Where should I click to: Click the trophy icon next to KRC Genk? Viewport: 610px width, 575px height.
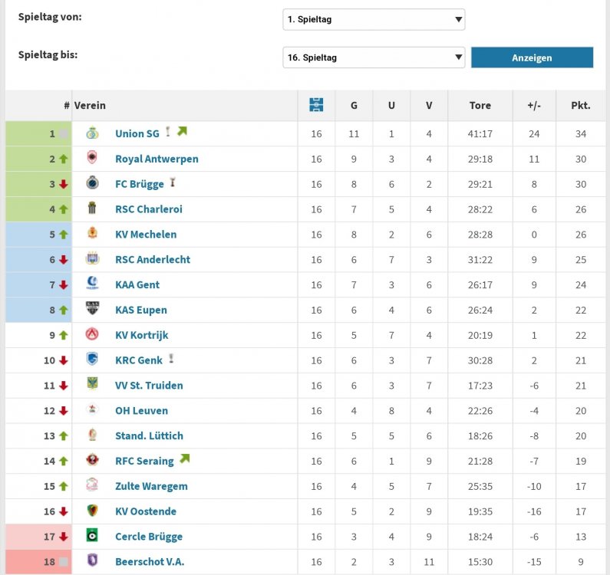pyautogui.click(x=171, y=359)
